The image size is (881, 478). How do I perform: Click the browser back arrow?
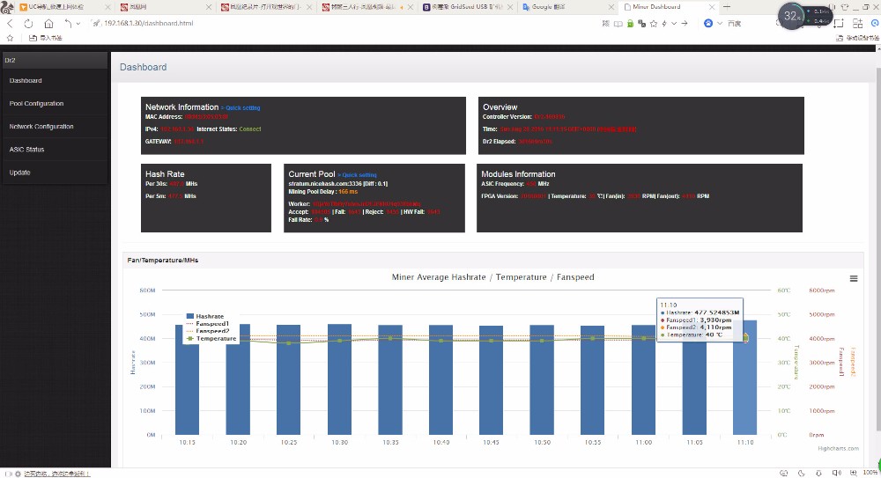pyautogui.click(x=11, y=23)
